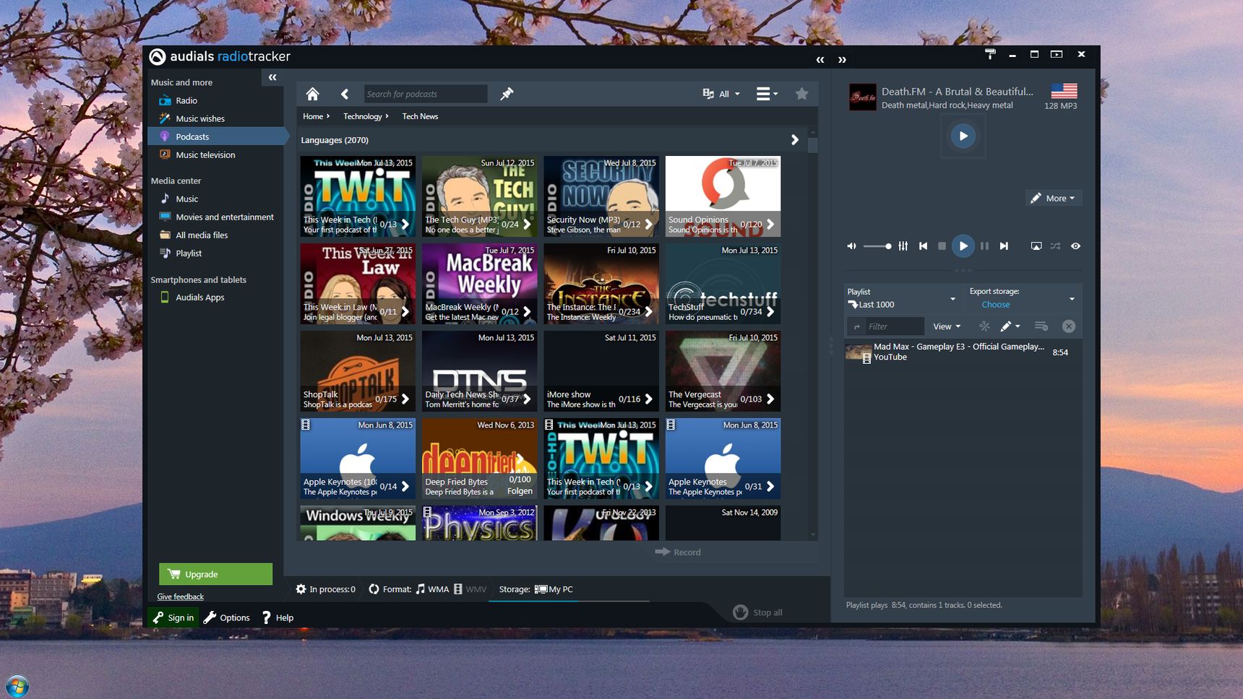This screenshot has height=699, width=1243.
Task: Click the pin icon beside search
Action: coord(507,94)
